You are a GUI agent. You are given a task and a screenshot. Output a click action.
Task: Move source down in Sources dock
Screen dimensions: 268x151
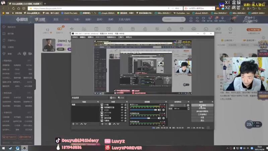[118, 124]
